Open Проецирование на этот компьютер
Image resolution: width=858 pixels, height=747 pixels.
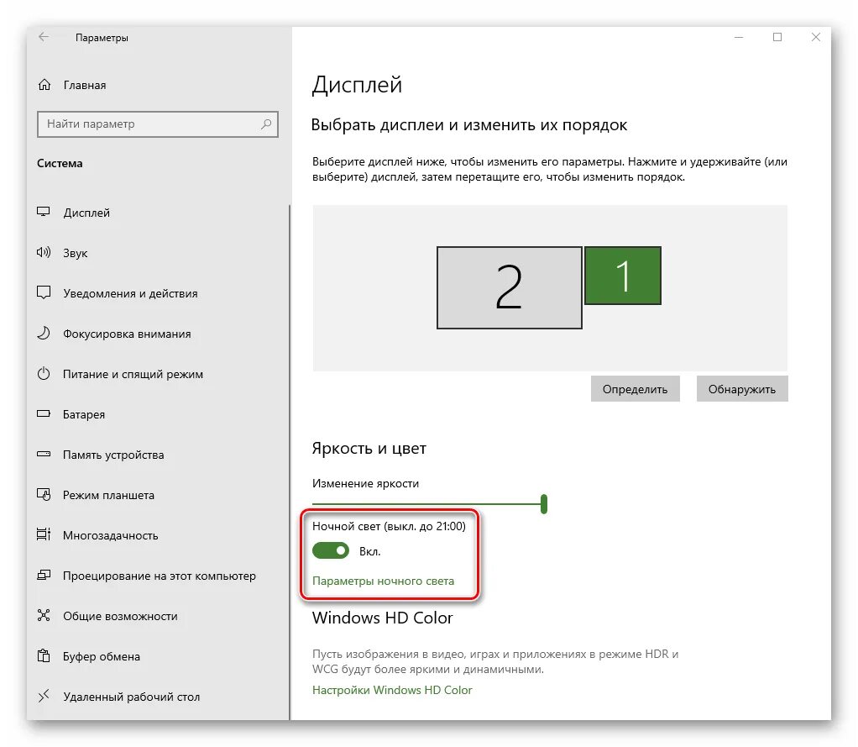pos(160,576)
